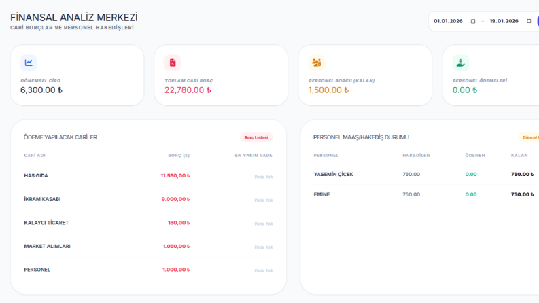This screenshot has width=539, height=303.
Task: Click the 9.000,00 ₺ debt value
Action: coord(175,199)
